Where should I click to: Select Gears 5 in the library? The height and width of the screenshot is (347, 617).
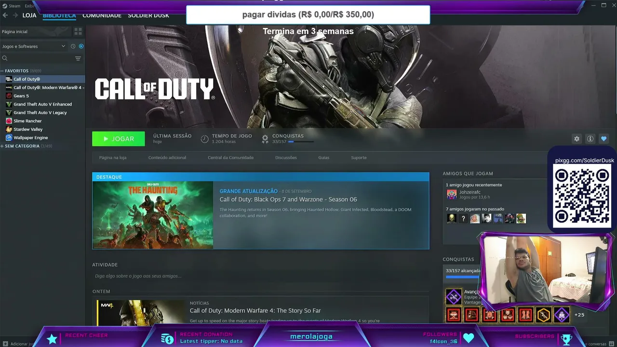click(x=42, y=96)
